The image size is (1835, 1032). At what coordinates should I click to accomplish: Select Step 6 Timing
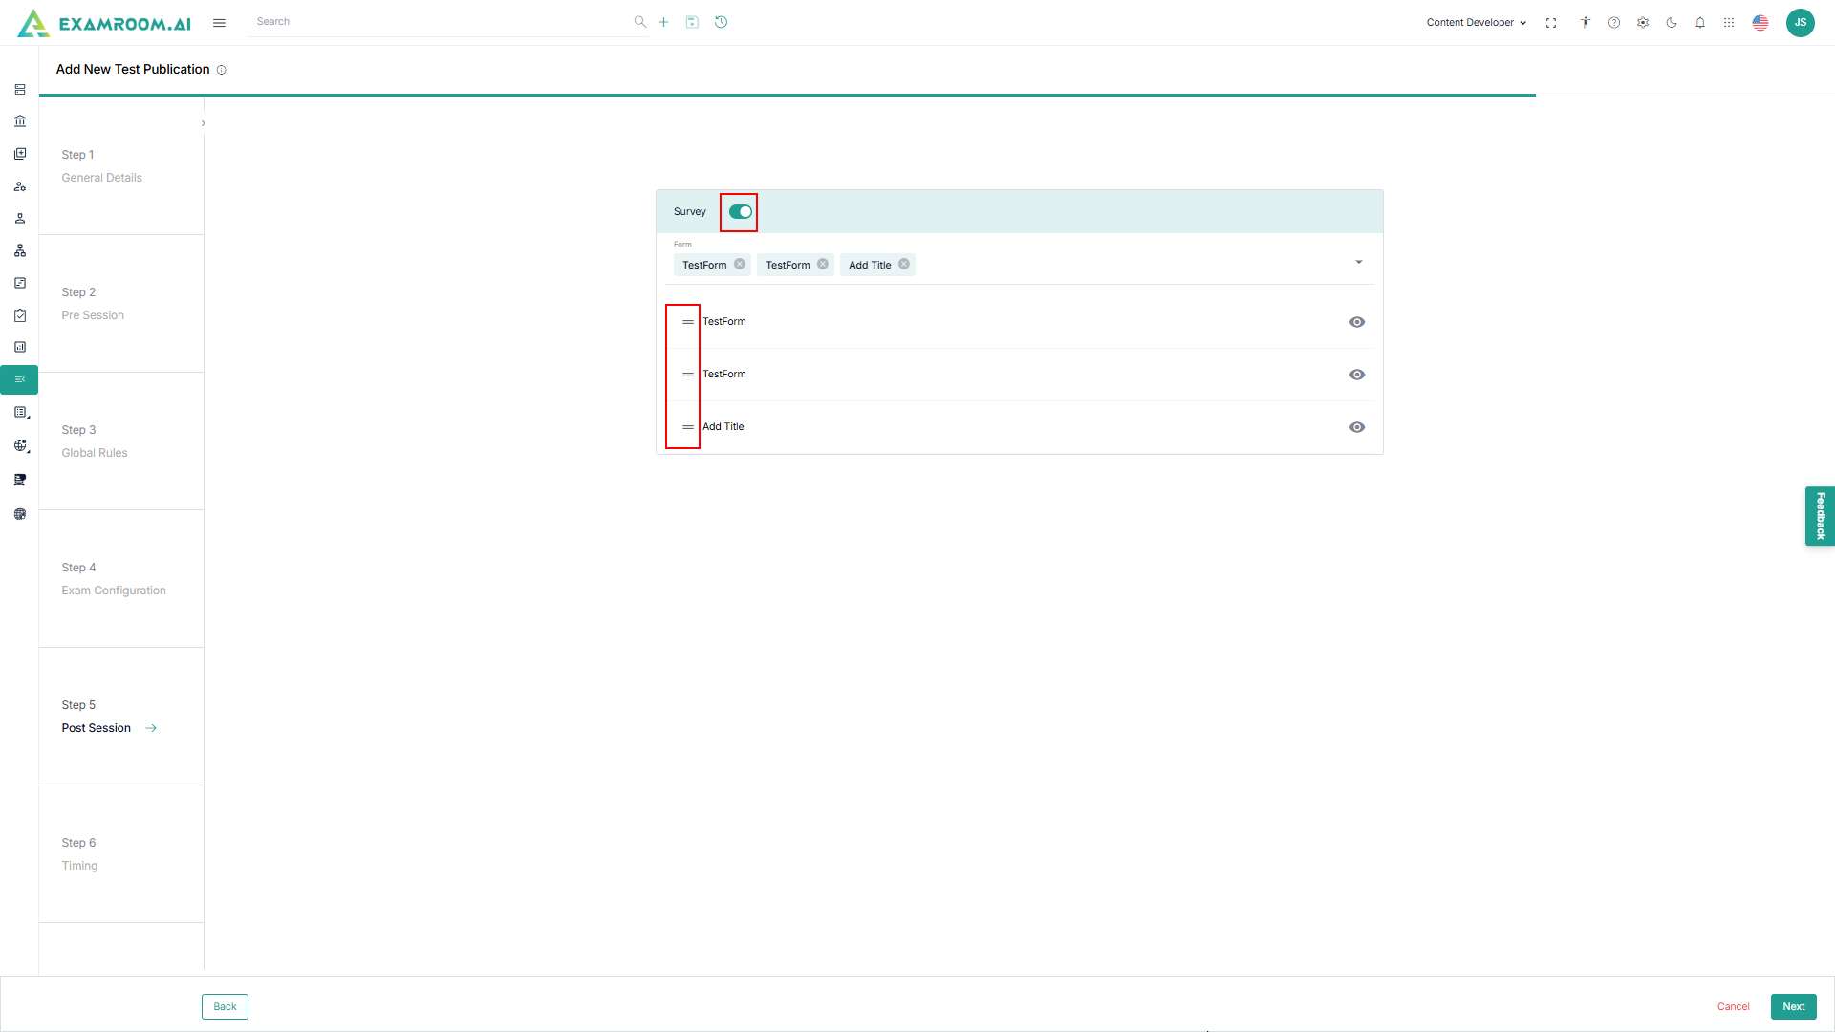pyautogui.click(x=80, y=854)
